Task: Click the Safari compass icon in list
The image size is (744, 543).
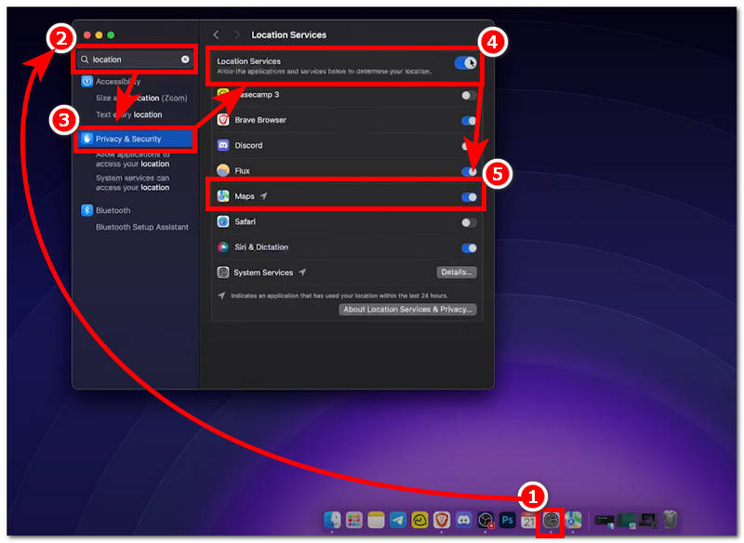Action: 223,222
